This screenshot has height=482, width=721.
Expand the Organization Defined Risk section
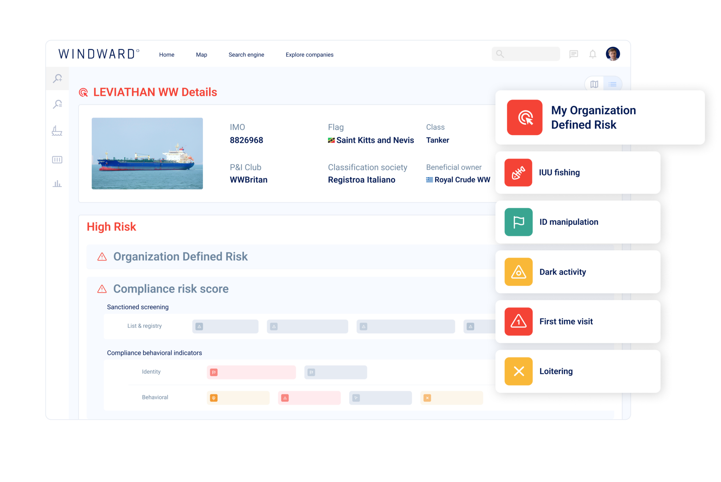point(290,257)
